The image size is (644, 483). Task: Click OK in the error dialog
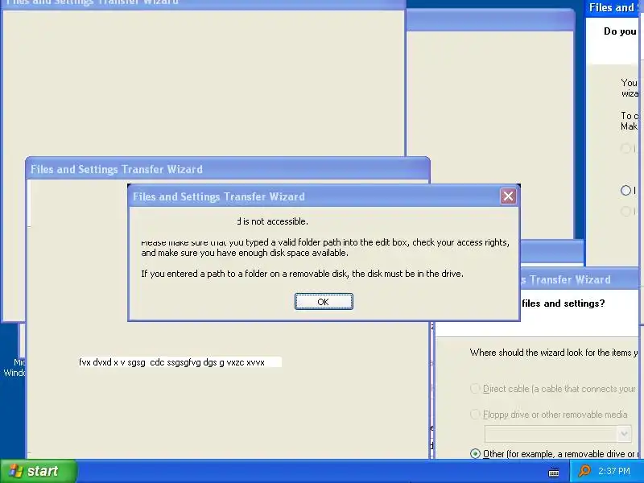click(x=324, y=301)
